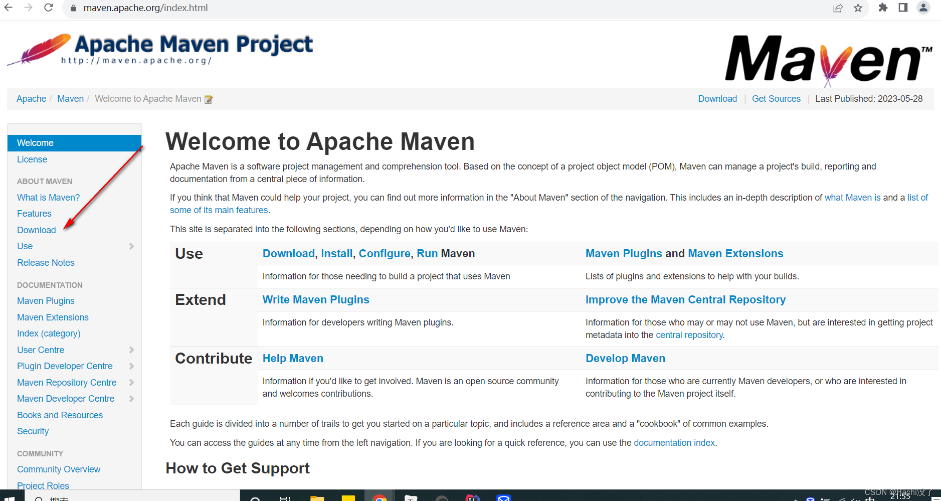Open the browser side panel icon
The height and width of the screenshot is (501, 941).
[903, 8]
